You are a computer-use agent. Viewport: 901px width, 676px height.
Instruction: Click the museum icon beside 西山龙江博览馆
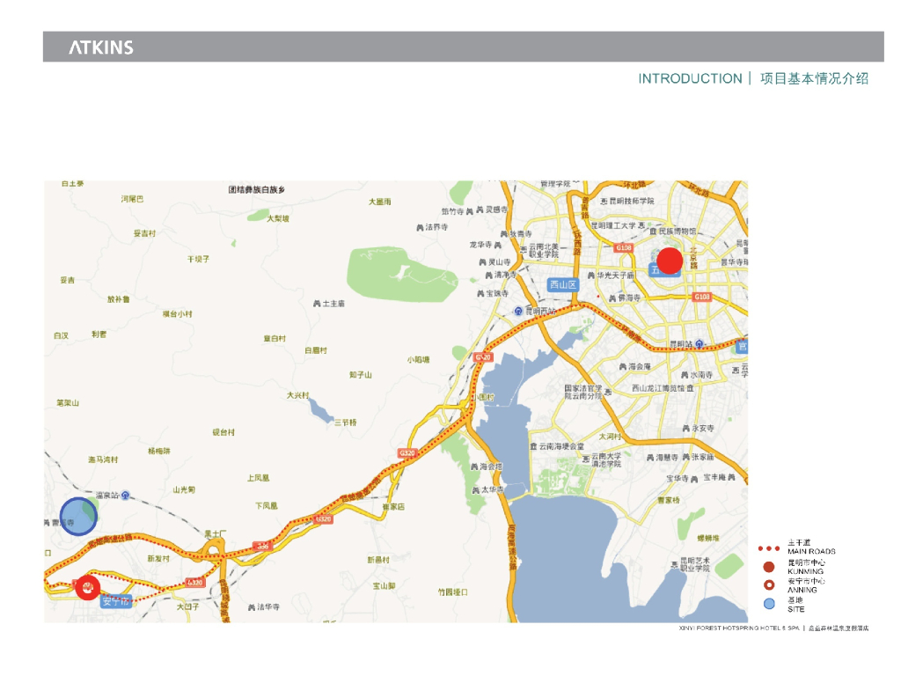(690, 388)
